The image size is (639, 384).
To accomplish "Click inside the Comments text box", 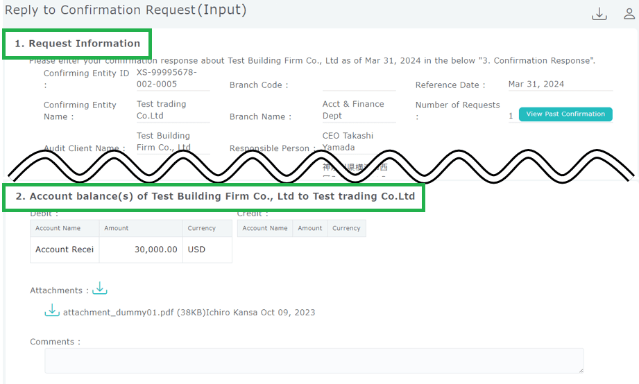I will pyautogui.click(x=314, y=360).
